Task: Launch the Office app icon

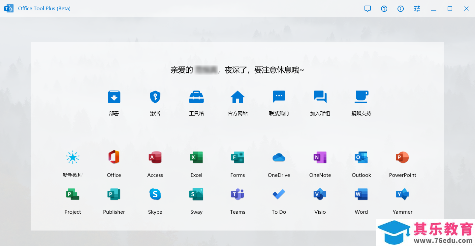Action: [114, 157]
